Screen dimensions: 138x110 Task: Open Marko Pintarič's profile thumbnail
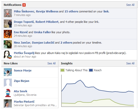[8, 103]
